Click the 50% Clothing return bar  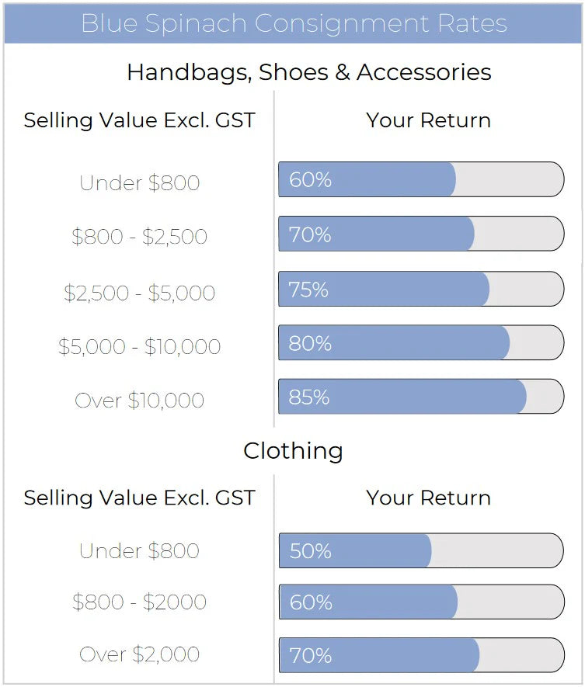click(421, 550)
